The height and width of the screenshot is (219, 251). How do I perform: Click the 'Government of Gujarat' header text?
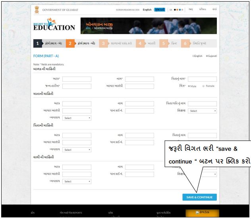coord(60,10)
